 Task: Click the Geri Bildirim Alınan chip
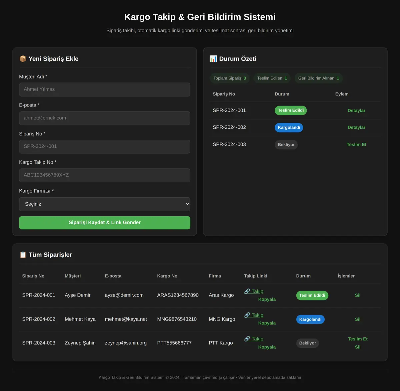click(319, 78)
